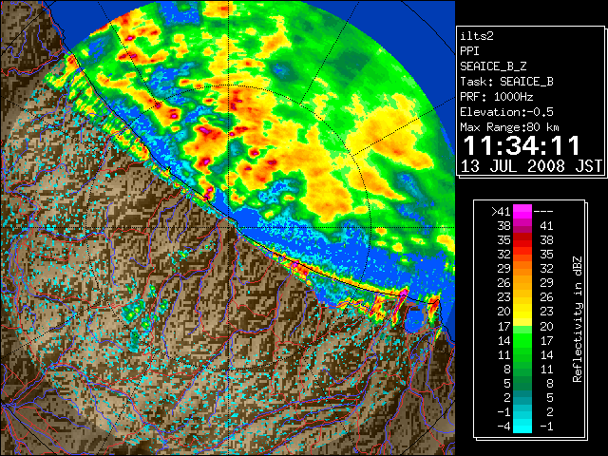
Task: Click the '>41' legend label
Action: 501,211
